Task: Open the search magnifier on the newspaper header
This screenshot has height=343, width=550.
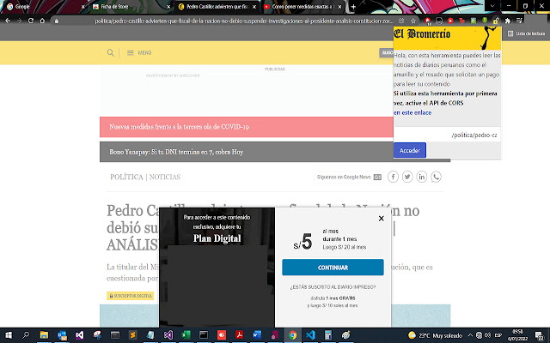Action: [111, 53]
